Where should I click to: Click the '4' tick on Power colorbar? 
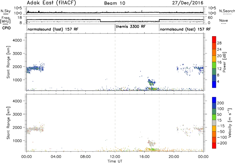pos(218,81)
